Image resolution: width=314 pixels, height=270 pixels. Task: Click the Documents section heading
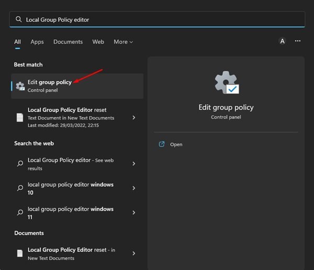tap(29, 233)
